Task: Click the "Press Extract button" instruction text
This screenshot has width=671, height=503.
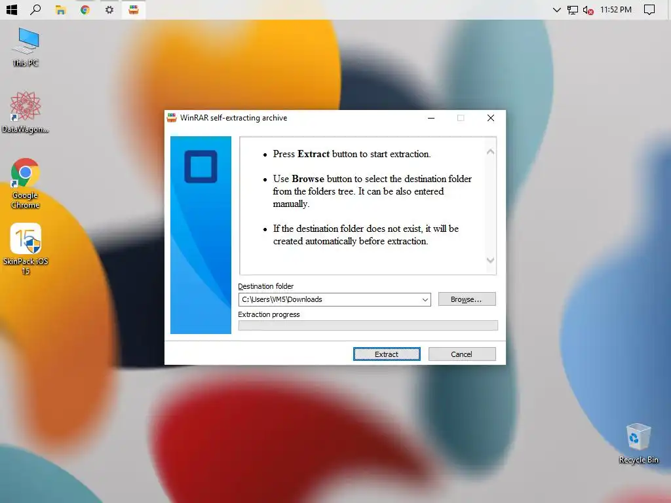Action: 352,154
